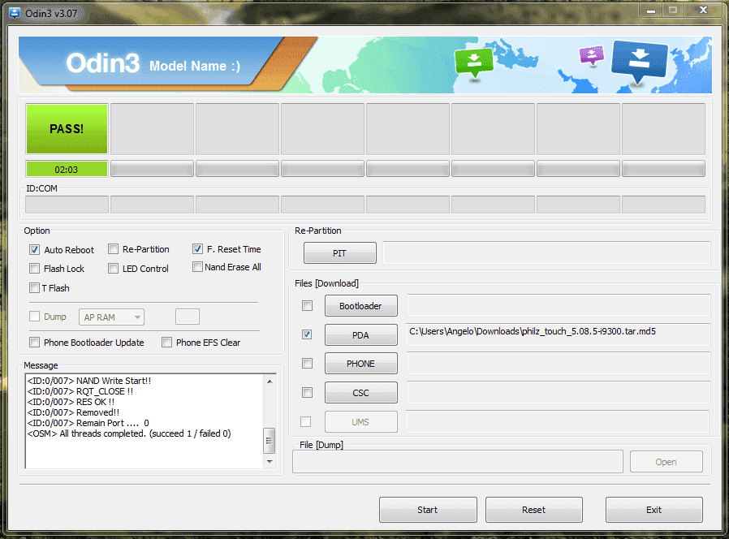Click the CSC file button

[360, 393]
